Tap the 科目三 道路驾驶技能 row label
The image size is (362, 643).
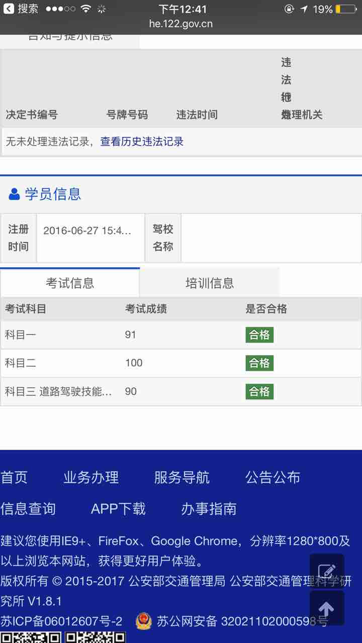coord(58,391)
